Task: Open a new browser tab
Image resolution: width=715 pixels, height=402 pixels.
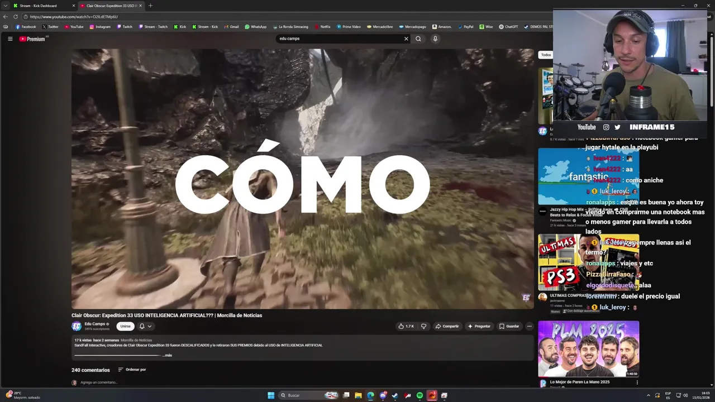Action: pos(150,6)
